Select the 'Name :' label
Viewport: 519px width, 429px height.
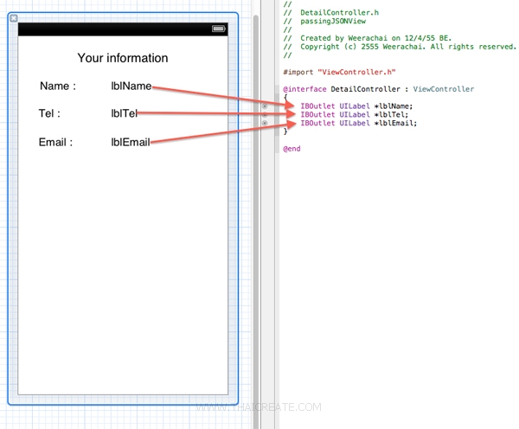pos(58,86)
